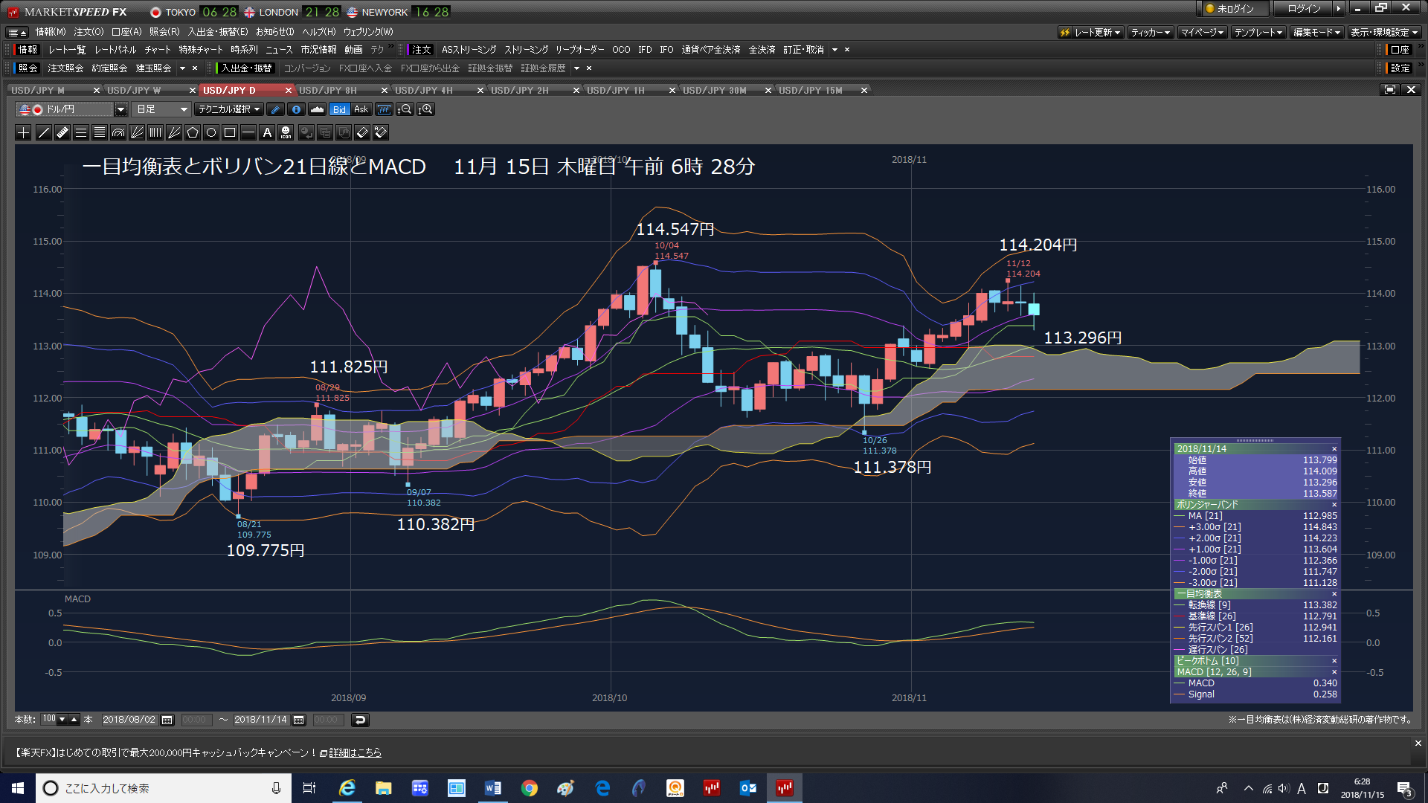
Task: Select the vertical time zones tool
Action: (155, 132)
